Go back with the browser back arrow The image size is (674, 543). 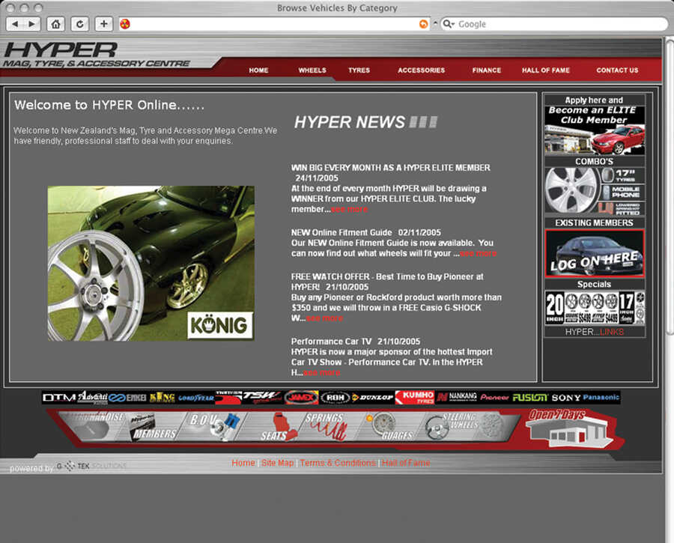(x=15, y=24)
